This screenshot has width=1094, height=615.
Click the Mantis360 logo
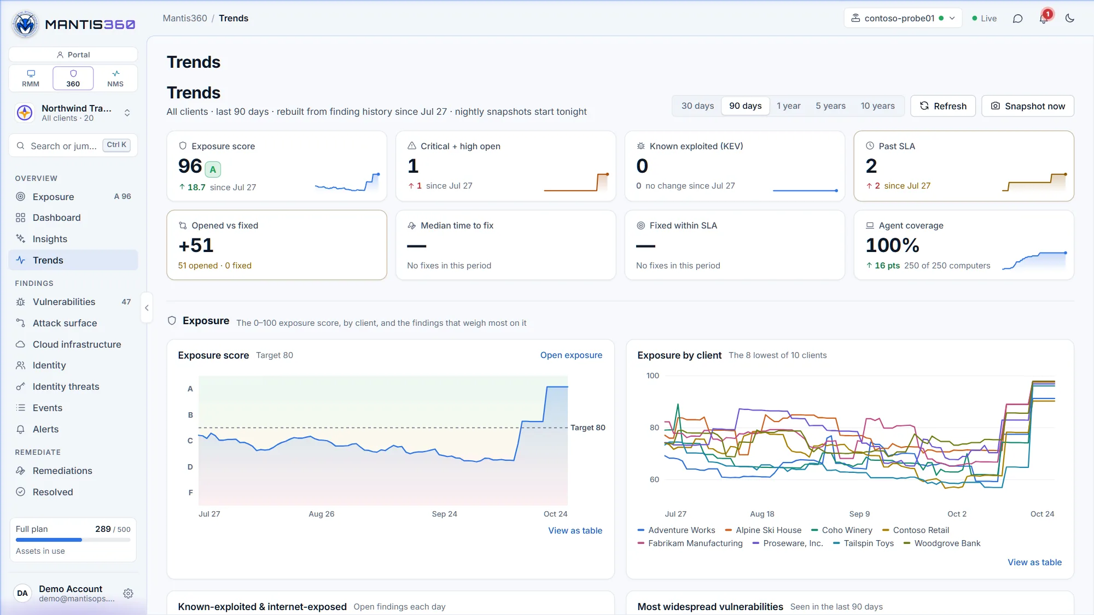coord(73,24)
